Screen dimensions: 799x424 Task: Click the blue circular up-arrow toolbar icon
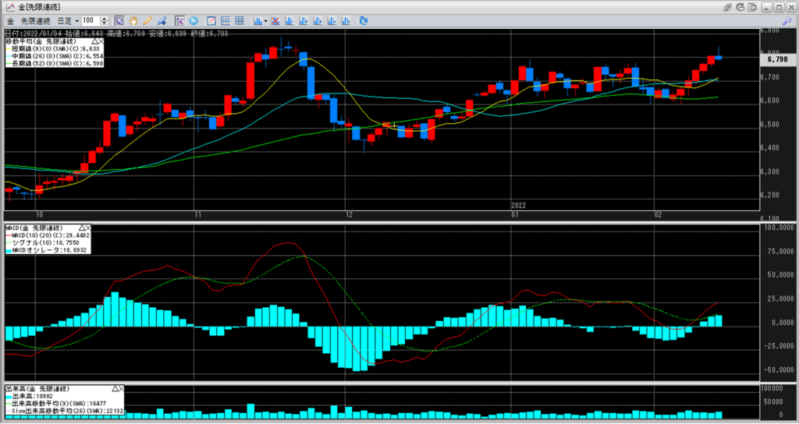(193, 19)
